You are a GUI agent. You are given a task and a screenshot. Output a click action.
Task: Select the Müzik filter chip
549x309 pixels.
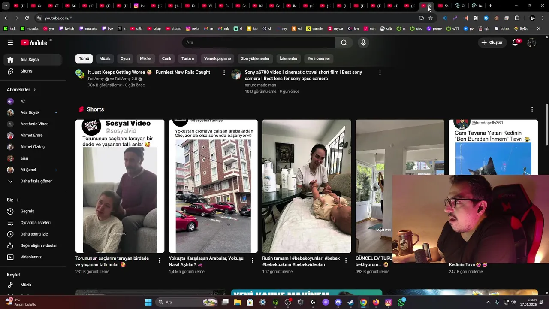click(x=105, y=58)
